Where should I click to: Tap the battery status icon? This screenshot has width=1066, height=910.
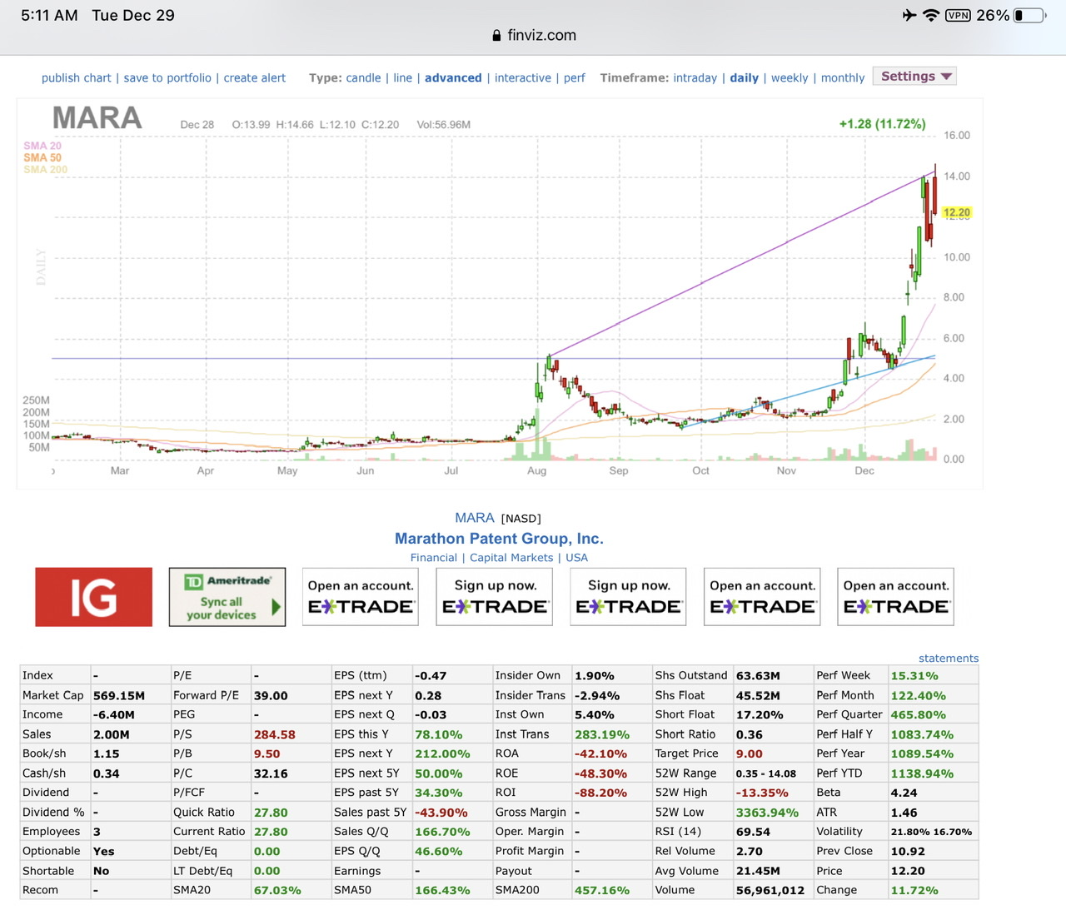pyautogui.click(x=1030, y=15)
